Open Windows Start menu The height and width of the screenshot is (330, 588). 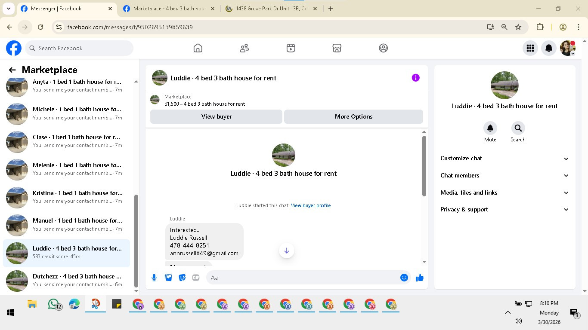click(10, 312)
